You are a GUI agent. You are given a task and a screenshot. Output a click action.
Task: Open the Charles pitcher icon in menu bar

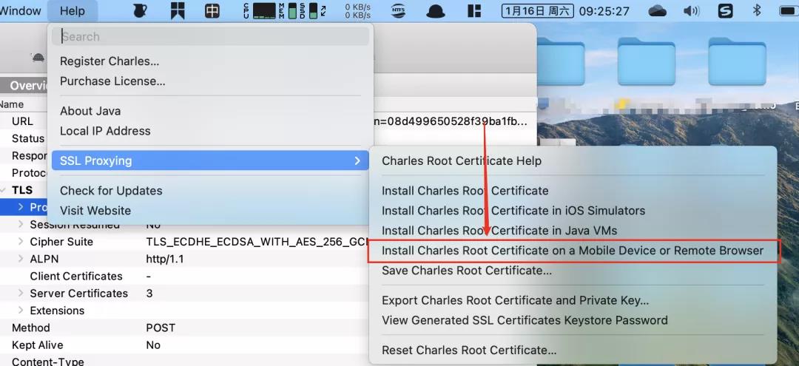point(140,10)
